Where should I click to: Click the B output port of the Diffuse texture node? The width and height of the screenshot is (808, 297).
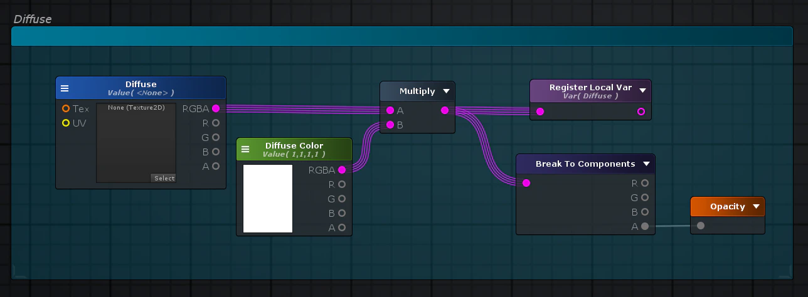pos(216,152)
